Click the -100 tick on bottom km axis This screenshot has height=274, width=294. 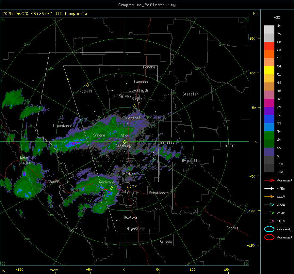(54, 269)
